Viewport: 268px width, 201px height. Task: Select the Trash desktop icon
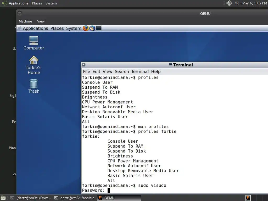pos(34,86)
